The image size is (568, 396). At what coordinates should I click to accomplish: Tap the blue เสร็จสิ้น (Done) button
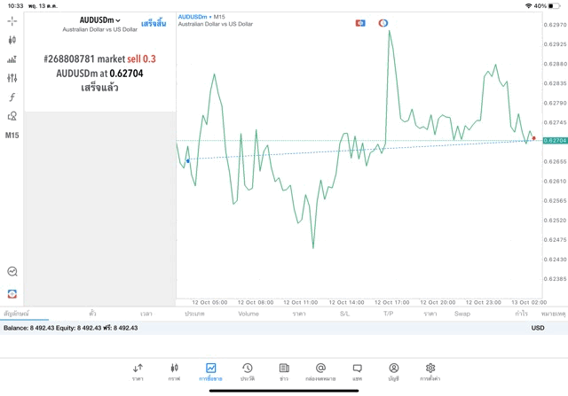[154, 24]
